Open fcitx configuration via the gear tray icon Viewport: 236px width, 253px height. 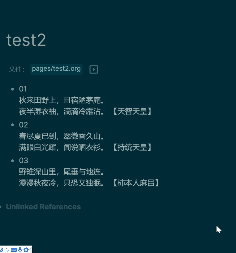(26, 249)
